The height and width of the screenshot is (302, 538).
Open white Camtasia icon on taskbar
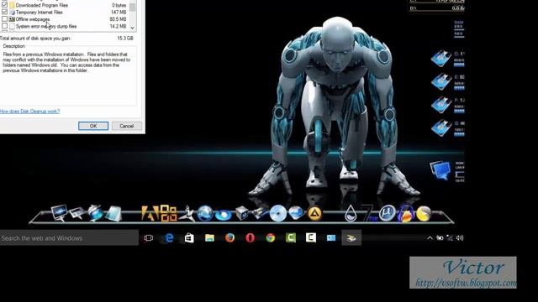pyautogui.click(x=311, y=237)
